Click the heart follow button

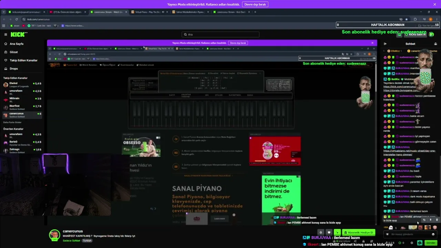click(329, 232)
